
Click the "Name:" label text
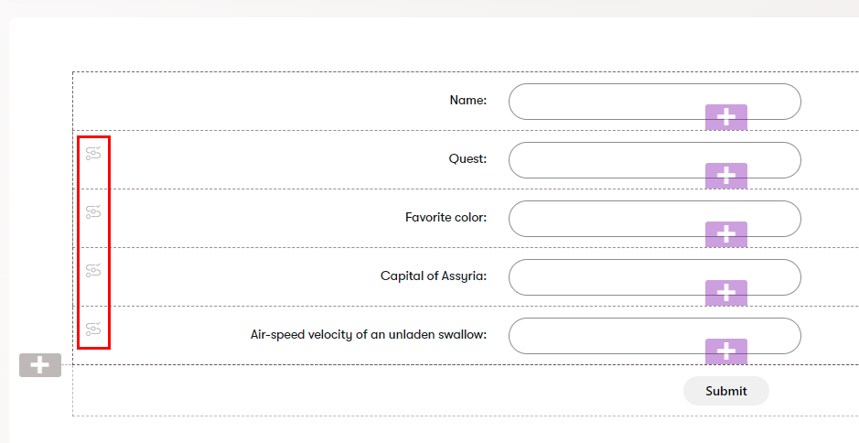[468, 100]
